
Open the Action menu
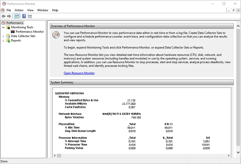pos(19,10)
